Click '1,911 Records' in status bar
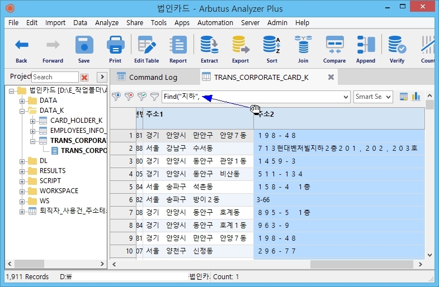Image resolution: width=439 pixels, height=287 pixels. (x=27, y=276)
